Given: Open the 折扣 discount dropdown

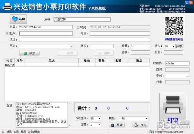Looking at the screenshot, I should 173,46.
